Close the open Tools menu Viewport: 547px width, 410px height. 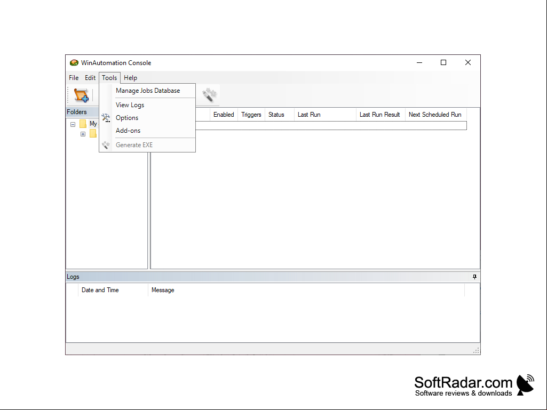(109, 78)
